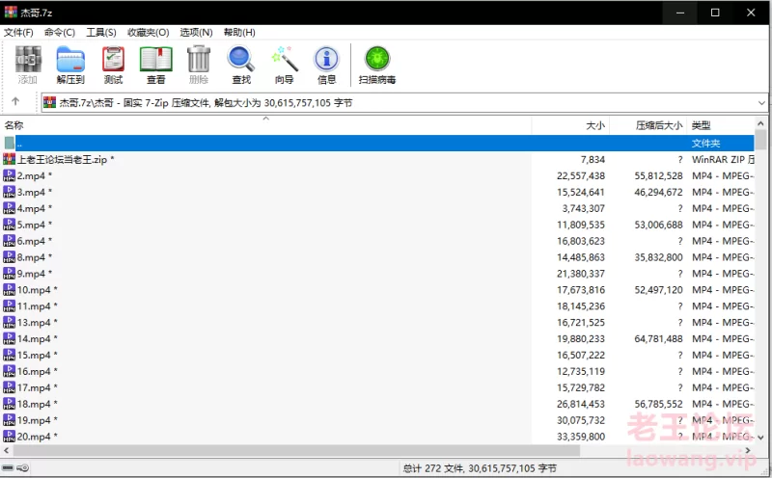The height and width of the screenshot is (478, 772).
Task: Run 扫描病毒 (Scan virus) icon
Action: click(377, 59)
